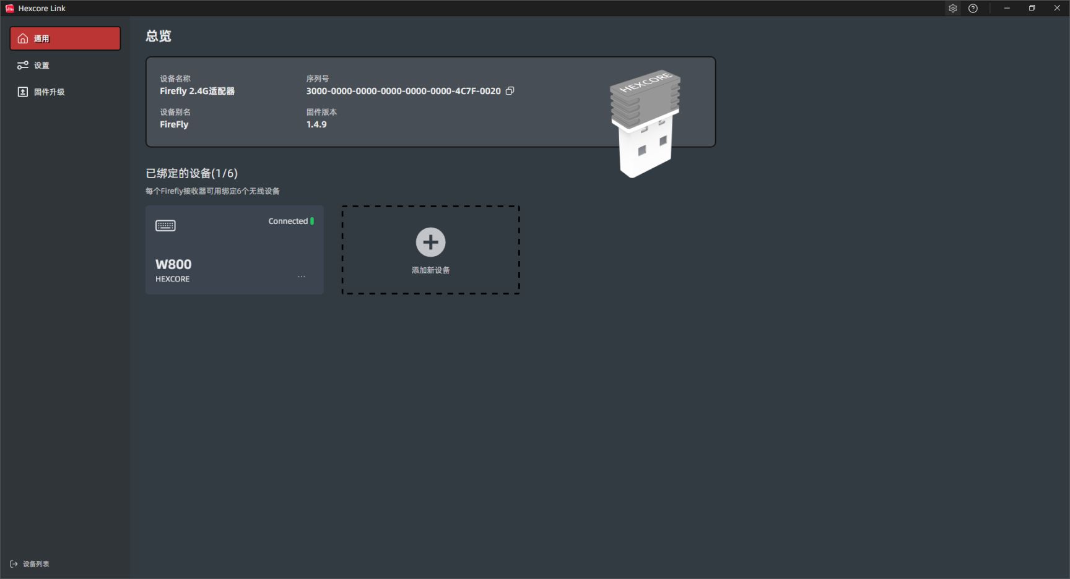
Task: Click the keyboard icon on the W800 card
Action: pos(165,225)
